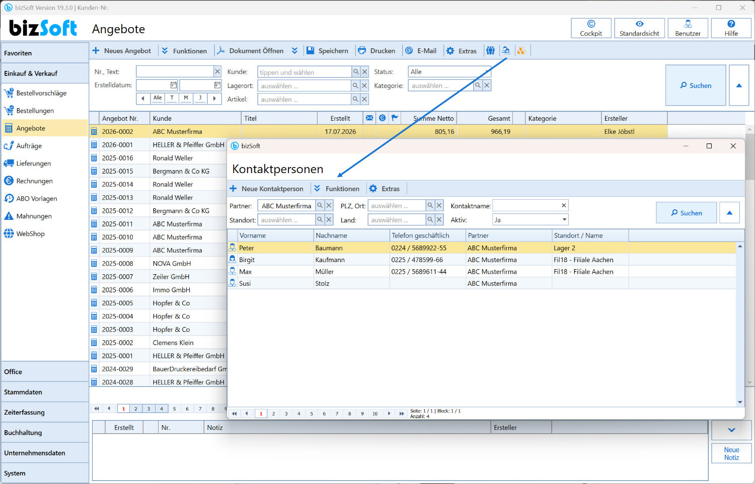Click the J quick date filter button
The width and height of the screenshot is (755, 484).
(200, 98)
